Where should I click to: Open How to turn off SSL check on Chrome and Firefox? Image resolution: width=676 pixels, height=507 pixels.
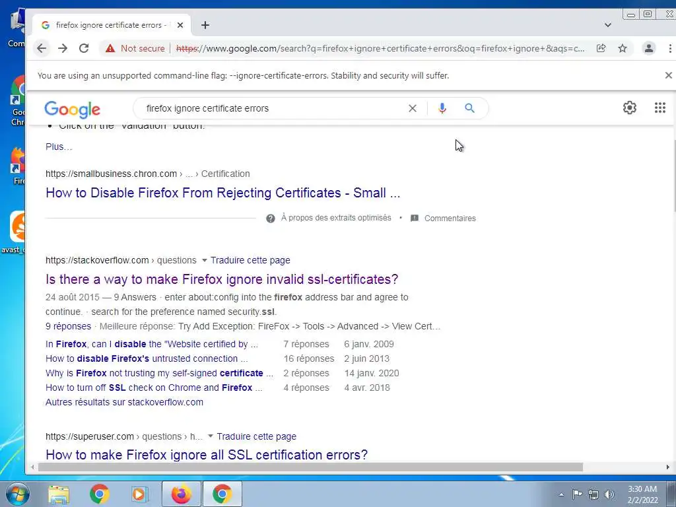[x=154, y=388]
